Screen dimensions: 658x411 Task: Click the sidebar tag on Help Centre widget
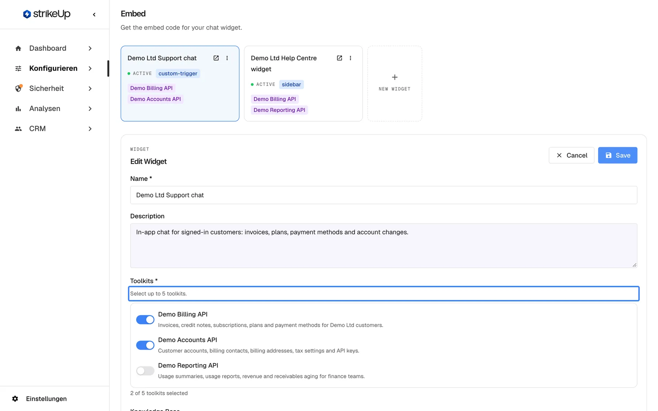pos(291,84)
